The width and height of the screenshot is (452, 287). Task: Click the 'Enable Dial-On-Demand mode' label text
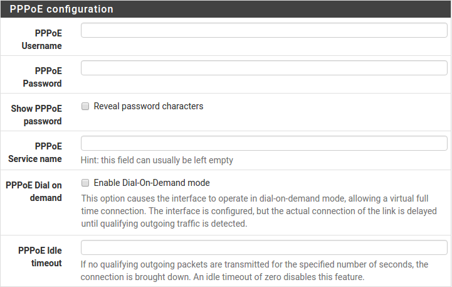[152, 183]
